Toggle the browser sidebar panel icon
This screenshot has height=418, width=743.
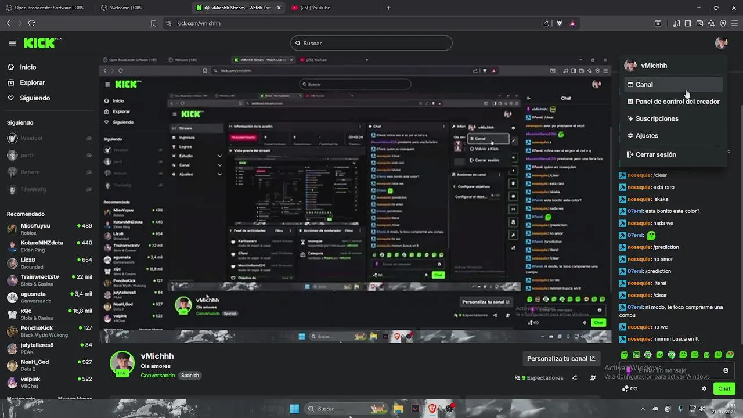click(688, 23)
